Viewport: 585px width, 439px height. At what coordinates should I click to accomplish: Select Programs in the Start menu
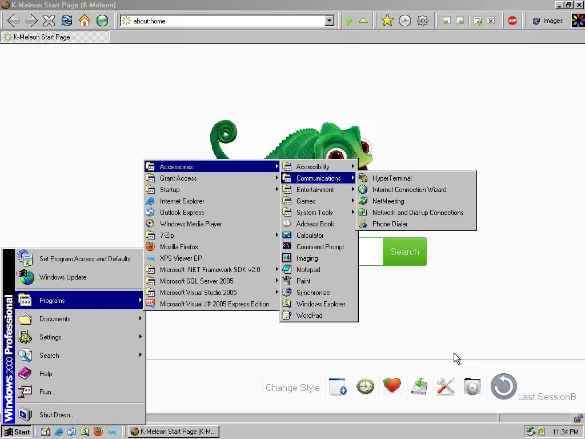[x=79, y=301]
